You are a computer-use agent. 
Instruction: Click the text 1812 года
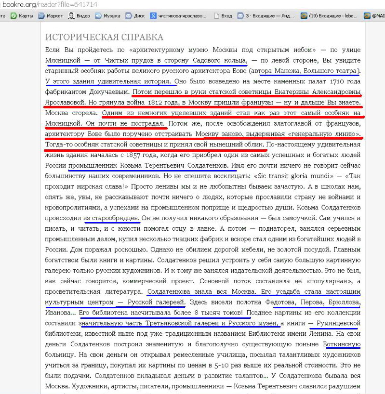coord(163,103)
